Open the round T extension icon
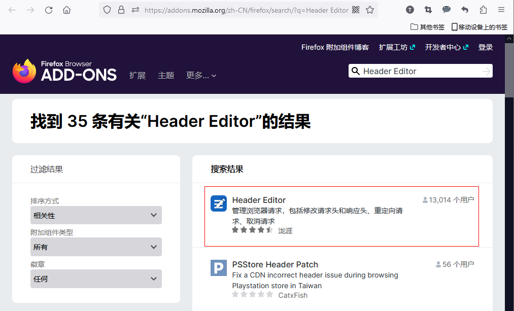Screen dimensions: 514x311 point(410,10)
